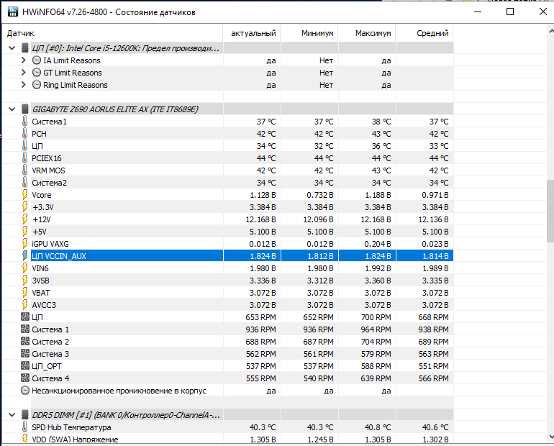Click the thermometer icon for Система2
554x446 pixels.
(x=24, y=183)
